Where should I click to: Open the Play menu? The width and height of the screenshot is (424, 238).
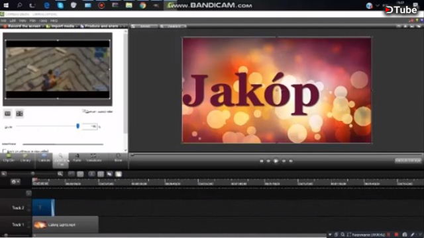[x=32, y=20]
